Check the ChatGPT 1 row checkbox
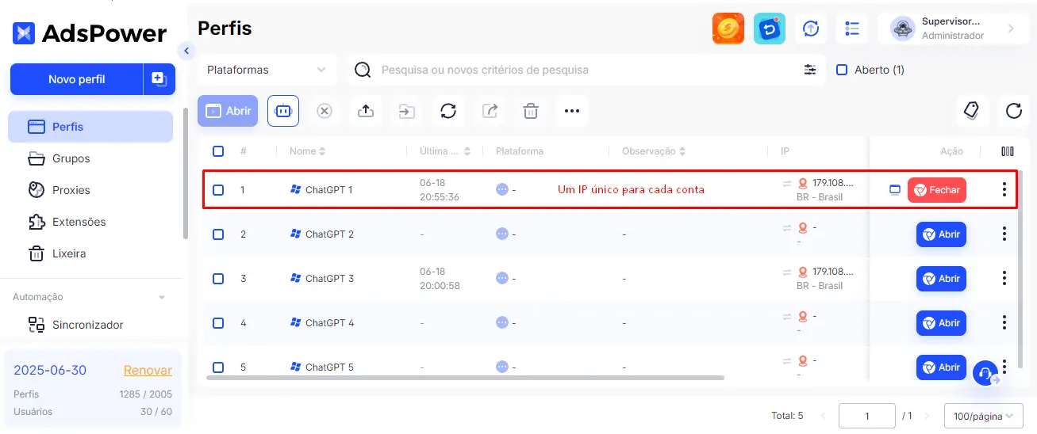Screen dimensions: 1037x434 coord(218,190)
